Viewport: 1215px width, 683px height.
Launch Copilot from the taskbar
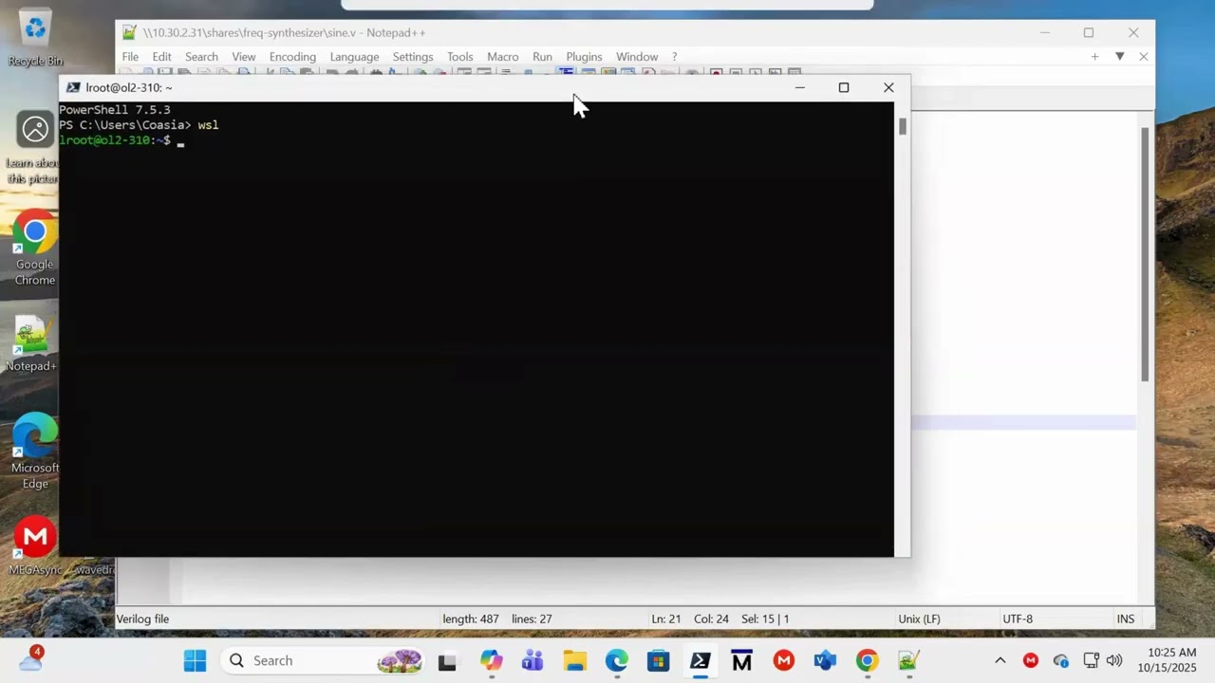[x=491, y=660]
